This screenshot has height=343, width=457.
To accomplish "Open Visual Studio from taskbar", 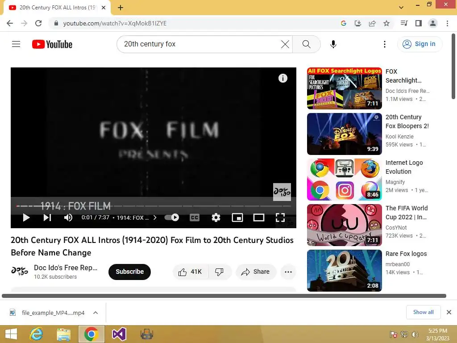I will click(119, 334).
